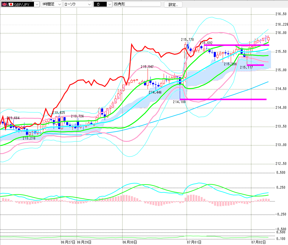Screen dimensions: 288x245
Task: Click the 07月02日 date marker
Action: pos(258,242)
